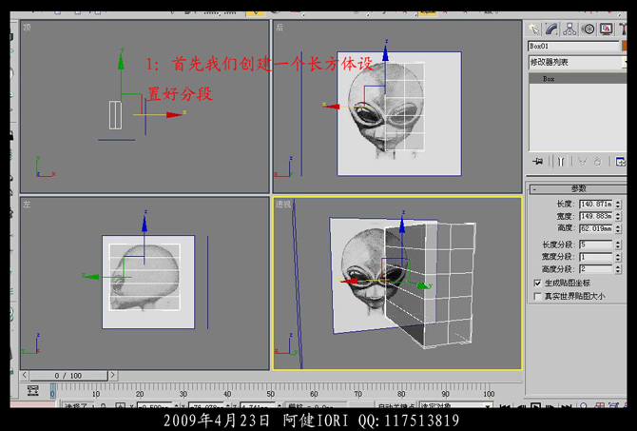Click frame 20 on the timeline ruler
Viewport: 637px width, 431px height.
140,394
